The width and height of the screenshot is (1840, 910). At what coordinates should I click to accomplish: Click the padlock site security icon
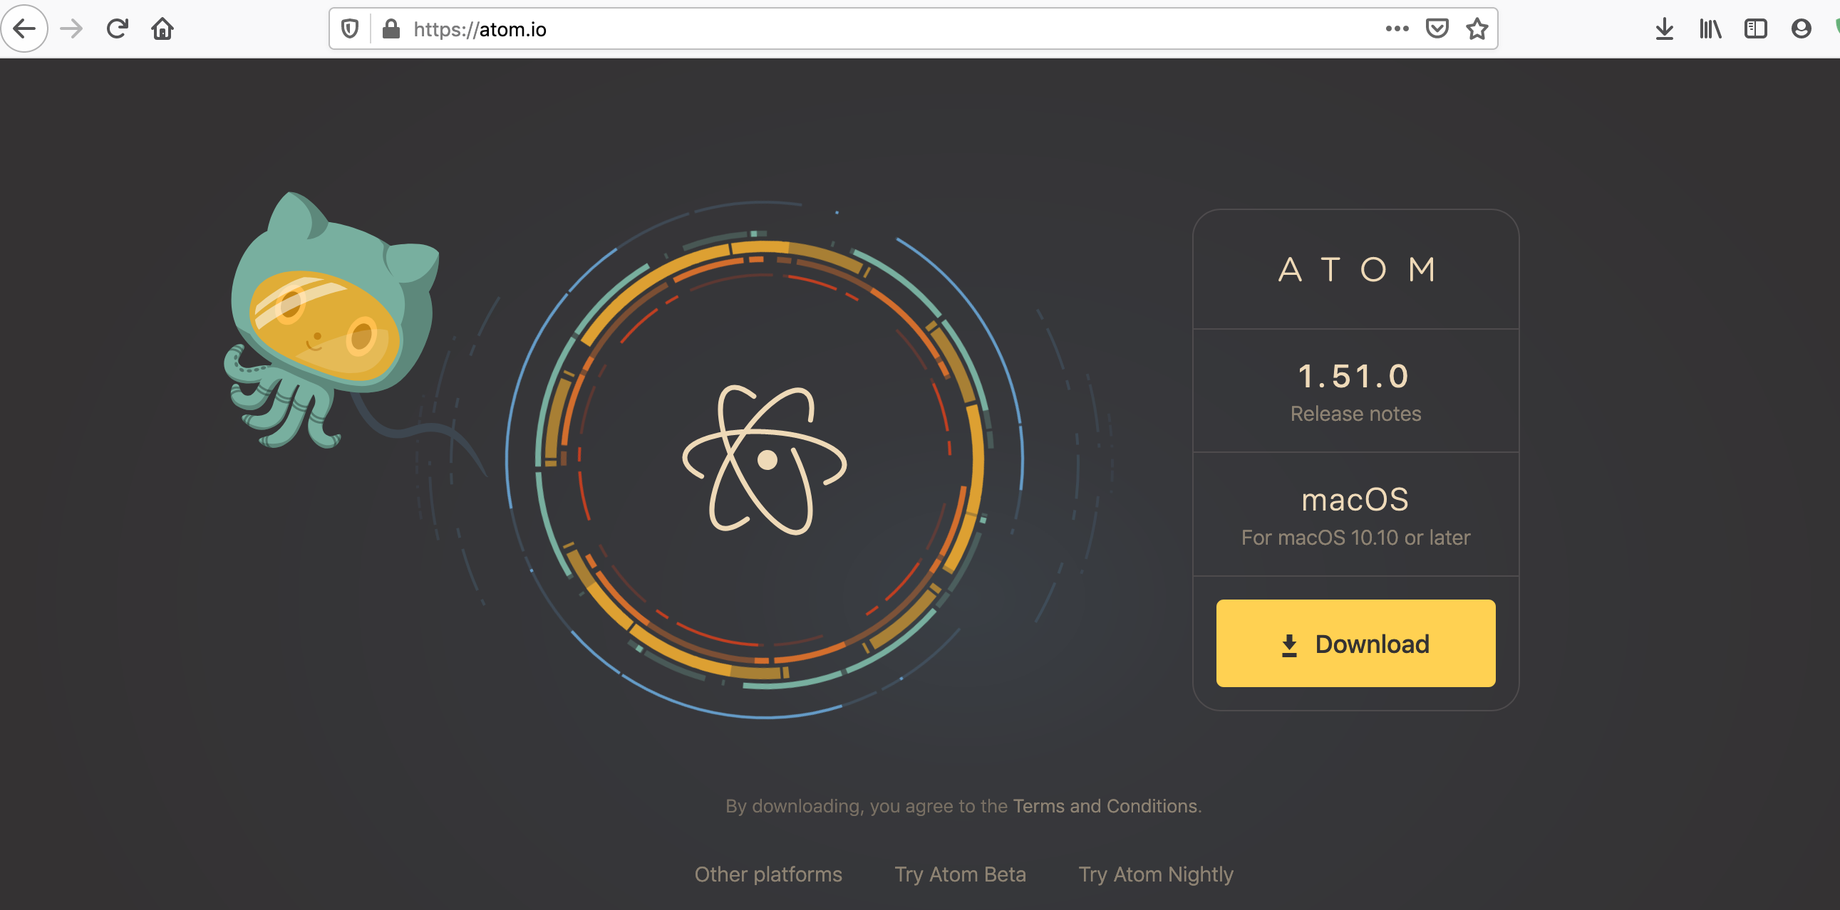pyautogui.click(x=391, y=28)
